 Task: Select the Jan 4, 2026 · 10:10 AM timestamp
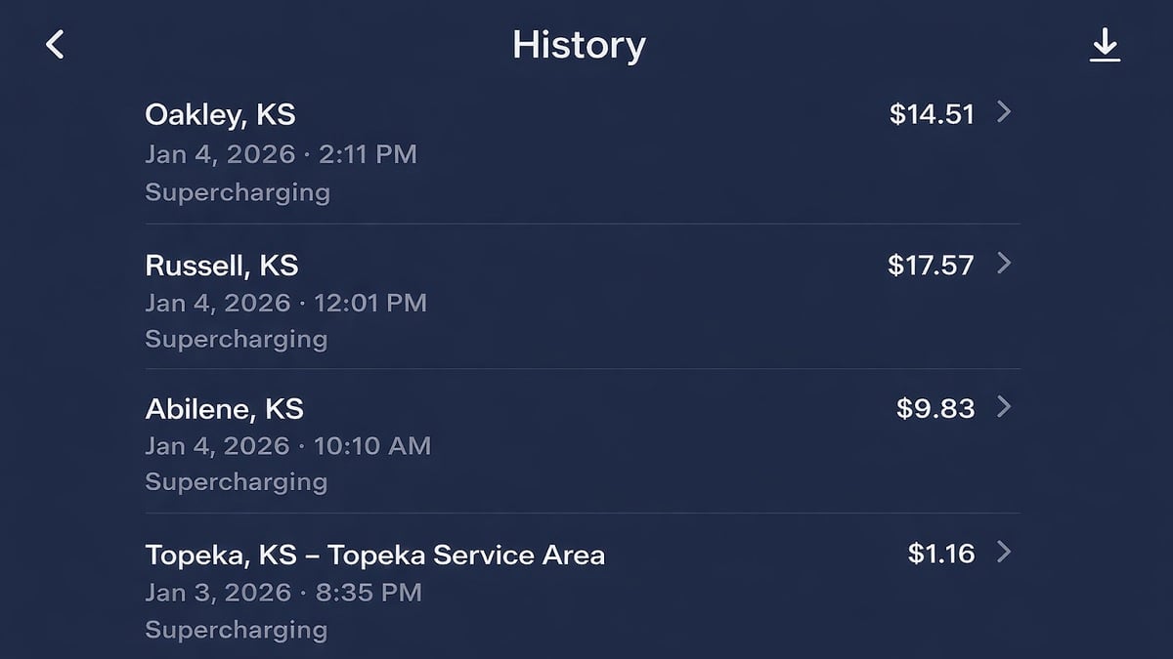(287, 445)
